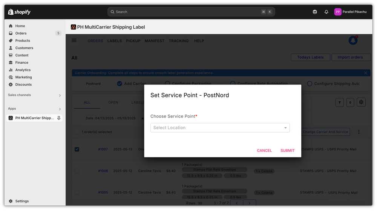This screenshot has width=377, height=211.
Task: Open order #1007 link
Action: 103,149
